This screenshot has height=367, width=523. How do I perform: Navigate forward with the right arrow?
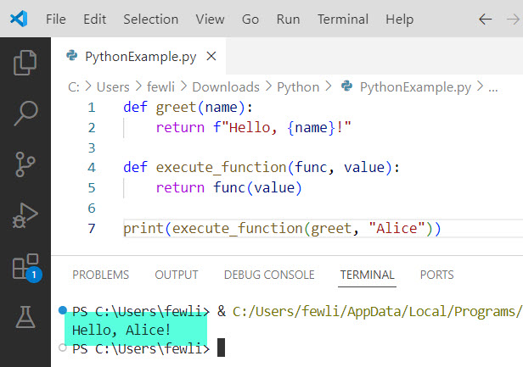513,19
